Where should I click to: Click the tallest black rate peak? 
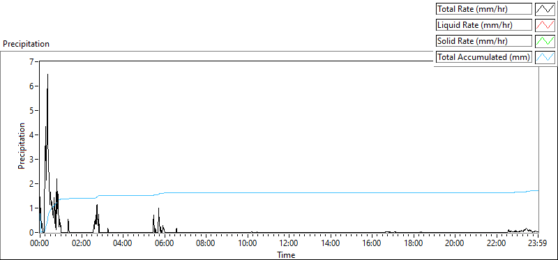pos(47,75)
